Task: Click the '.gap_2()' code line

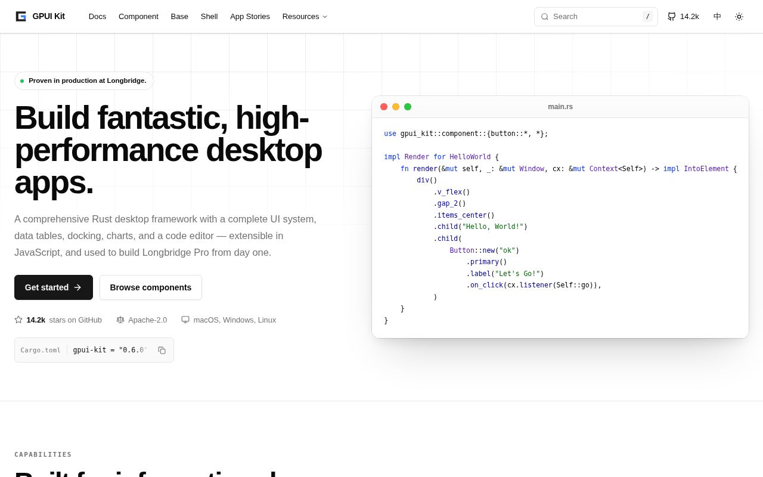Action: 449,203
